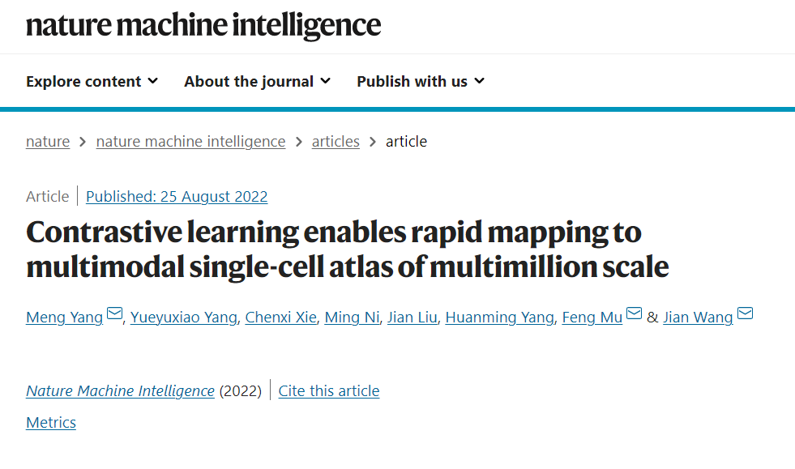Click the nature machine intelligence logo
795x469 pixels.
[x=203, y=25]
